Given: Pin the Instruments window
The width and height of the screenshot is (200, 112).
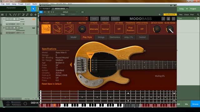Looking at the screenshot, I should tap(171, 6).
